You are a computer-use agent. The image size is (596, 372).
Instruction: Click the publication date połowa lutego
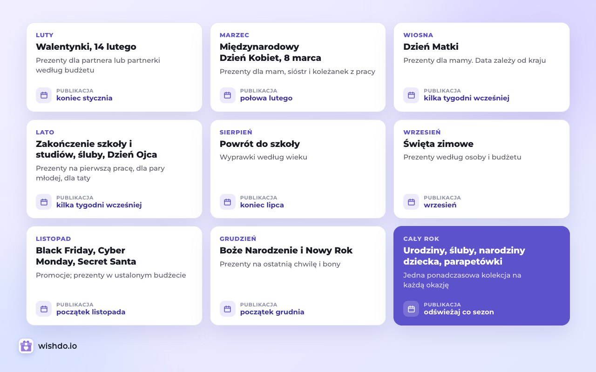(266, 98)
